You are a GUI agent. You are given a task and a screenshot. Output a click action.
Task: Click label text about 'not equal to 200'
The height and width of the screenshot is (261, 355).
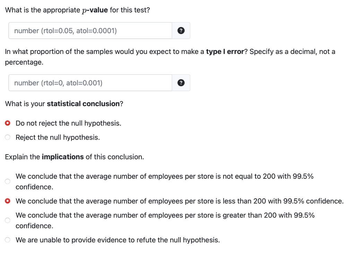point(164,177)
